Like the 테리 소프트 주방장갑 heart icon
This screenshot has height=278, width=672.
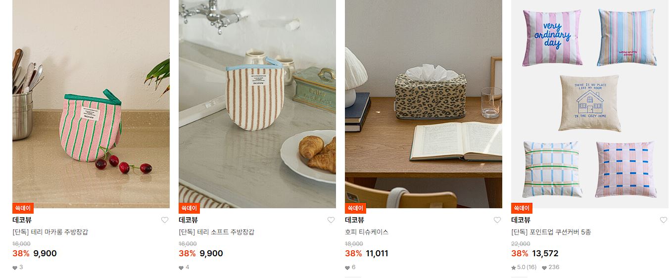[x=331, y=220]
